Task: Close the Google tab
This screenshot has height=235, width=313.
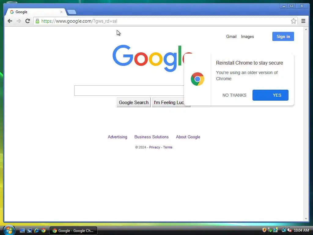Action: click(61, 12)
